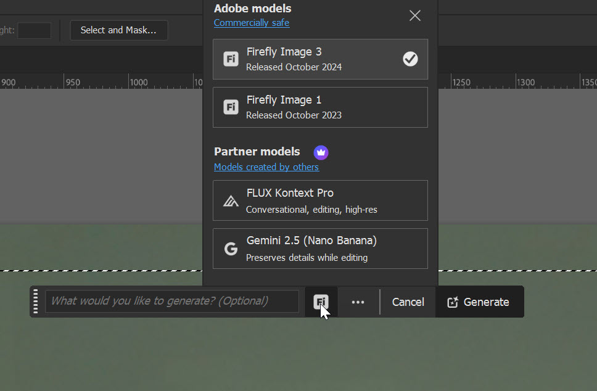This screenshot has width=597, height=391.
Task: Click the height field in options bar
Action: pos(34,30)
